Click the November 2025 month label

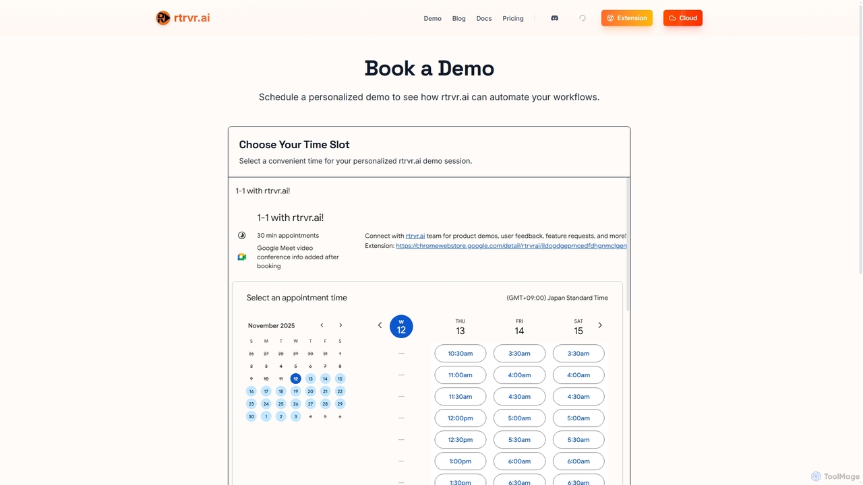click(x=272, y=325)
